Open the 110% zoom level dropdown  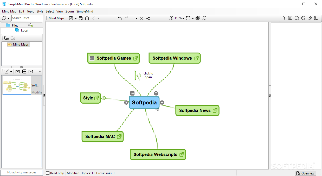point(179,18)
